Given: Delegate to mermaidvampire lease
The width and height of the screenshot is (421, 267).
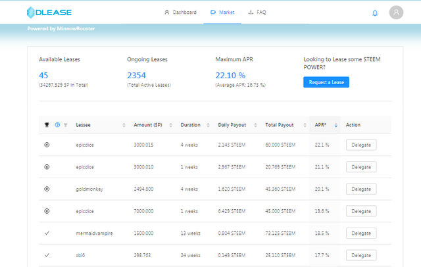Looking at the screenshot, I should click(x=361, y=233).
